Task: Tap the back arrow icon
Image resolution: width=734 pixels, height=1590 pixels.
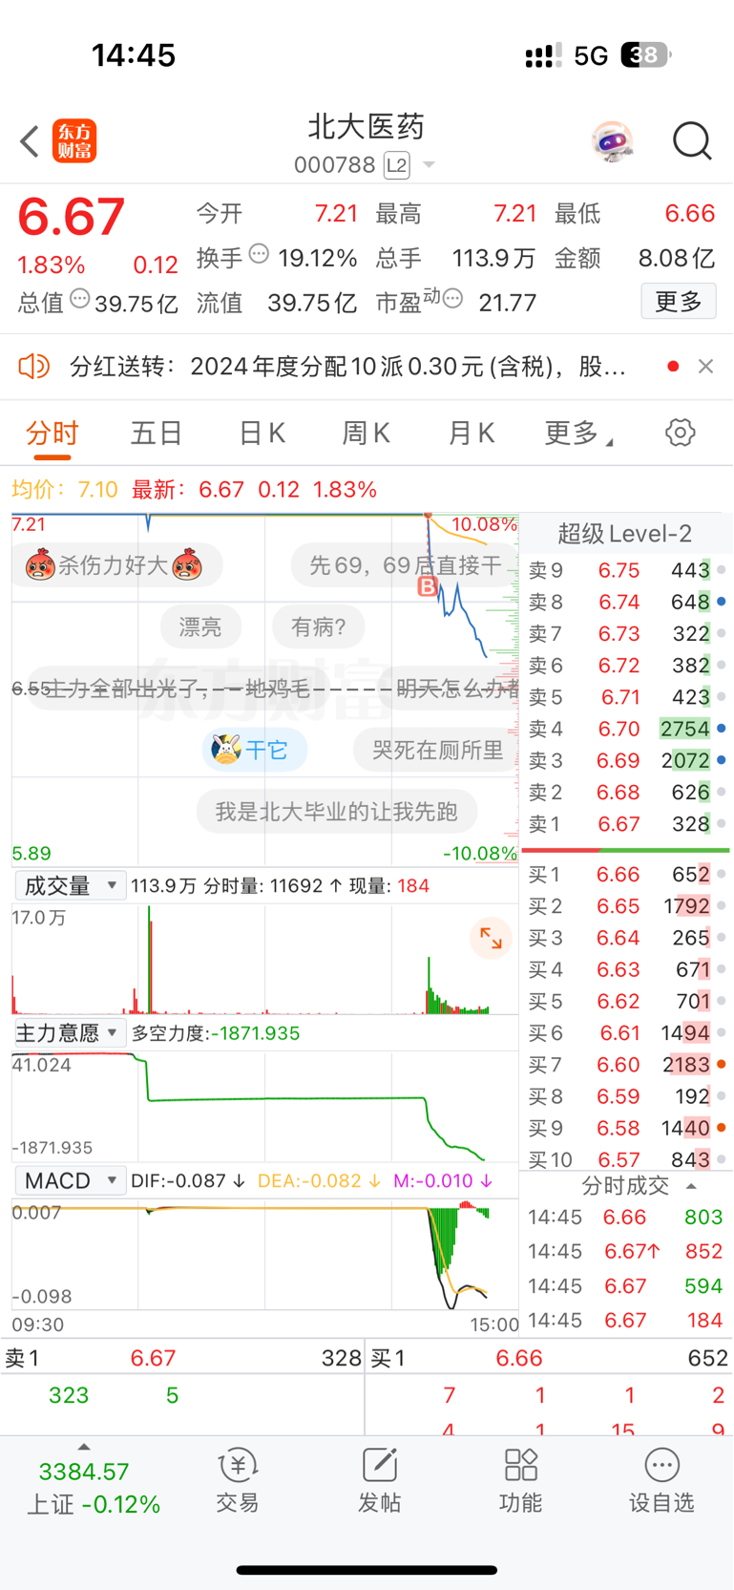Action: [30, 141]
